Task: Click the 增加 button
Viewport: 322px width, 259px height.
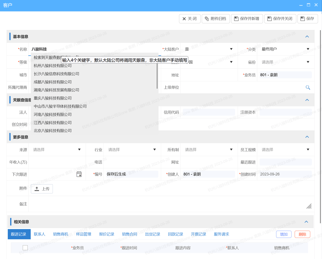Action: pos(283,234)
